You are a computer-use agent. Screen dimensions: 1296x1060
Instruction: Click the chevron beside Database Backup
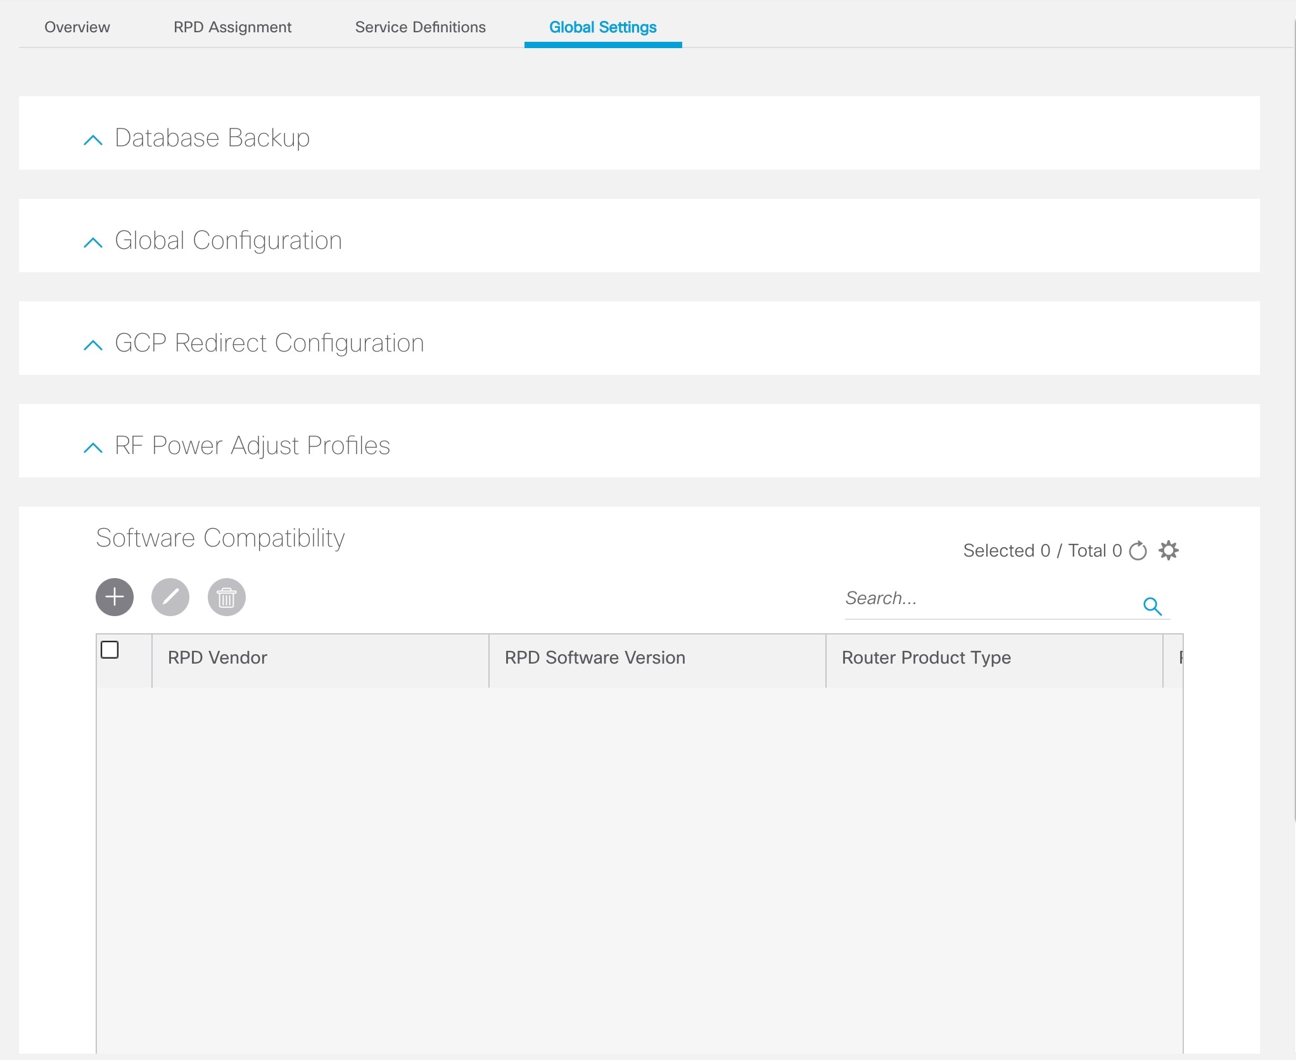click(94, 140)
